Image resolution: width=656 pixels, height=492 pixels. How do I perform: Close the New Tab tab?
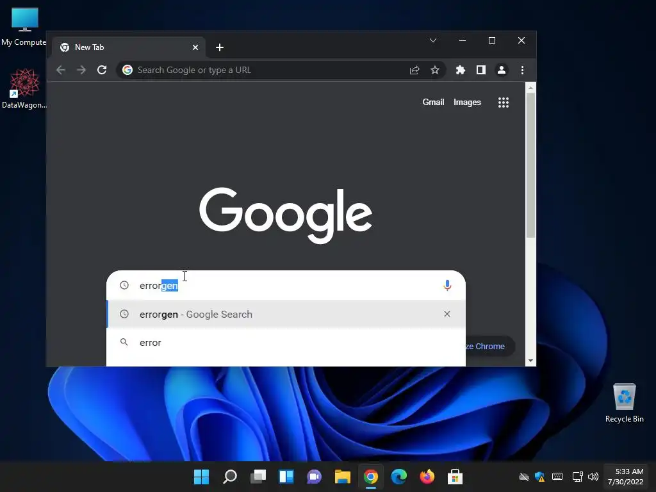point(195,47)
